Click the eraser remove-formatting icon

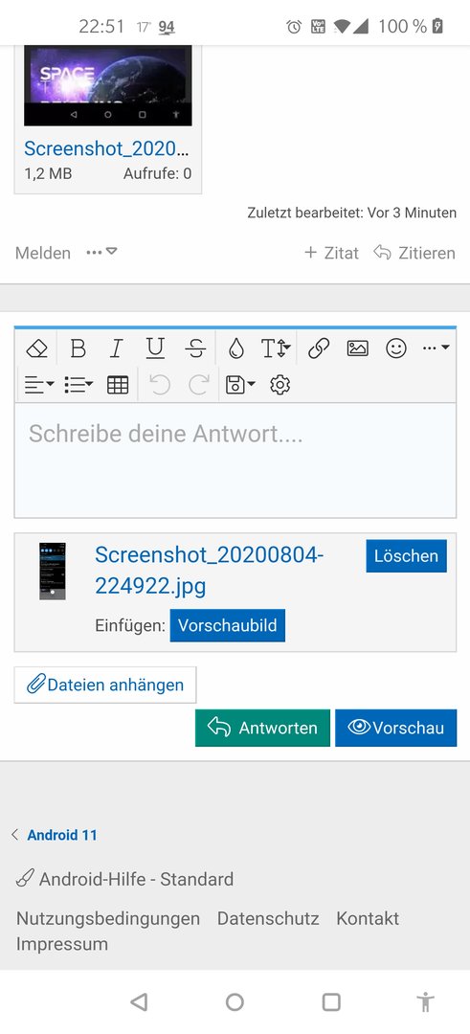coord(37,348)
